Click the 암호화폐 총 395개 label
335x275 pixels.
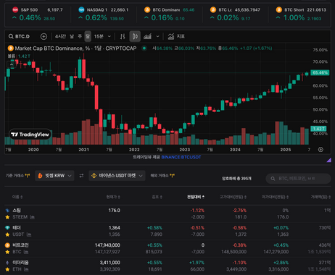click(x=236, y=179)
